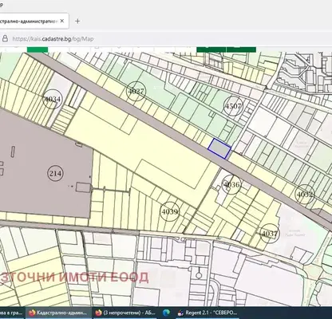This screenshot has width=332, height=319.
Task: Click district label 4039 on the map
Action: [x=170, y=211]
